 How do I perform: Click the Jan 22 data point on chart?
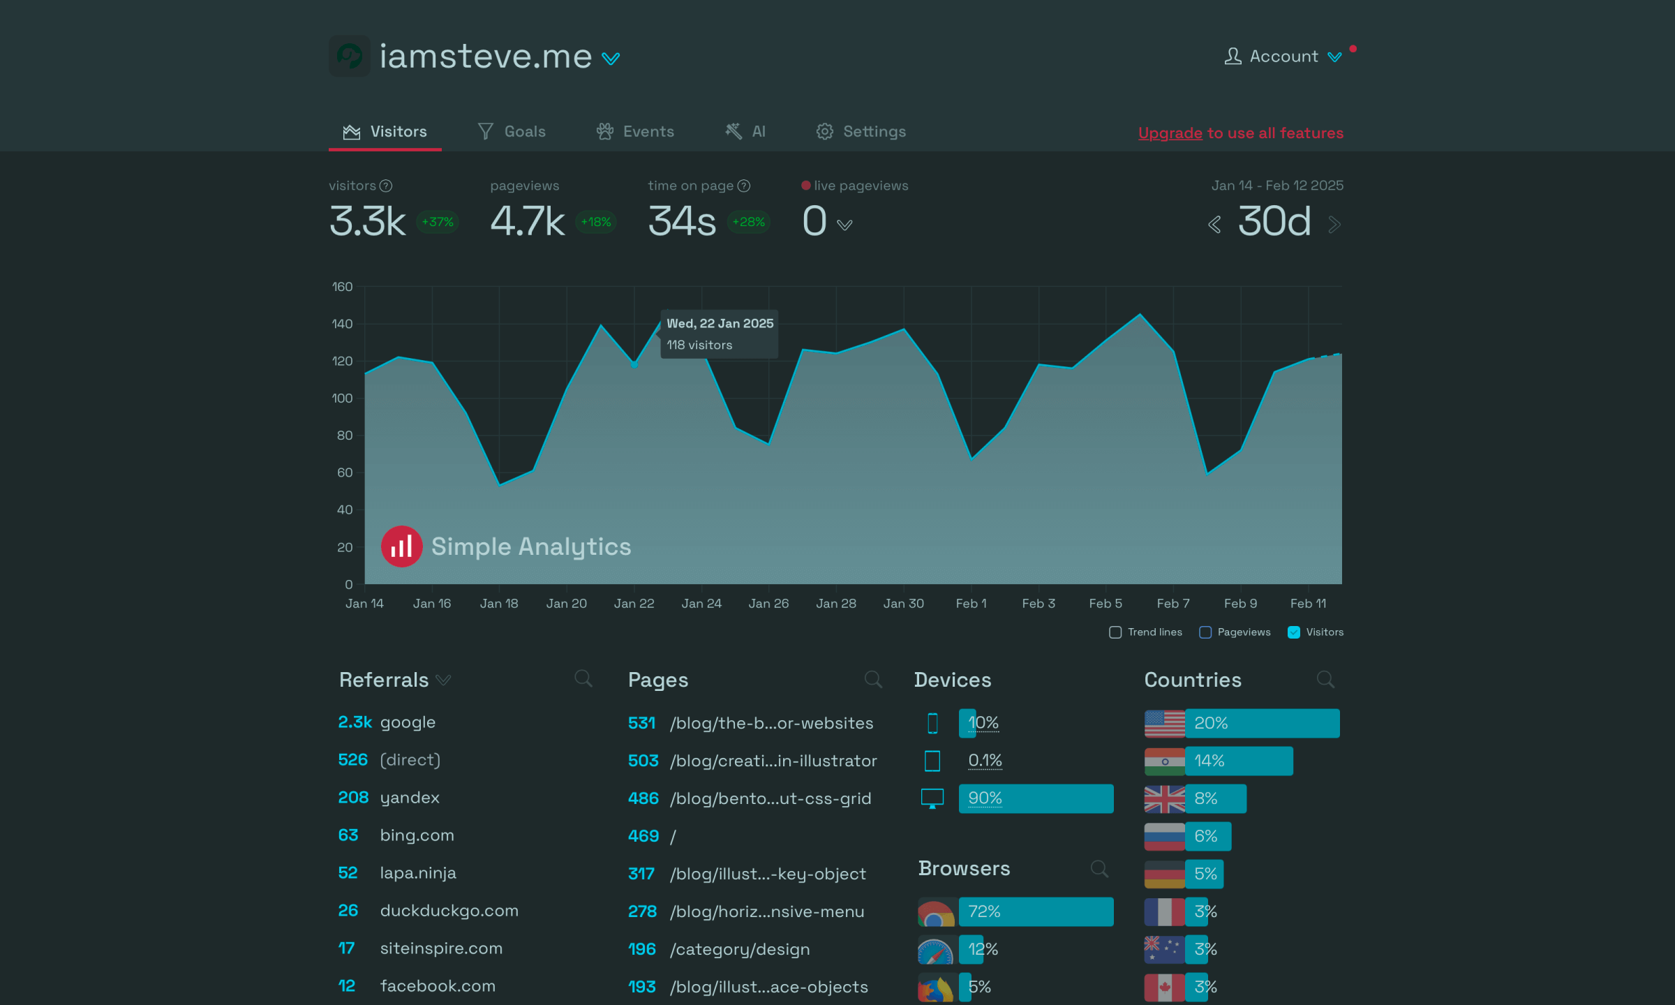pyautogui.click(x=634, y=364)
